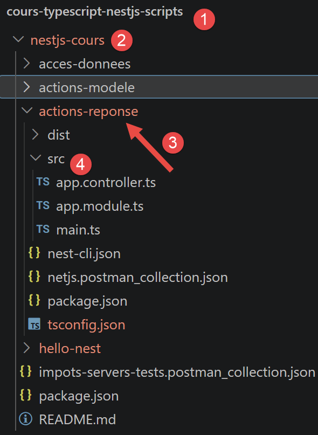Click the tsconfig.json TS square icon

(x=34, y=324)
